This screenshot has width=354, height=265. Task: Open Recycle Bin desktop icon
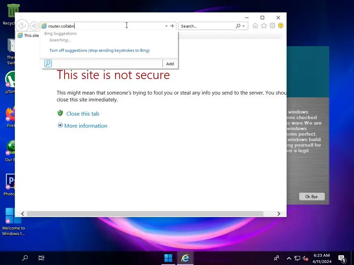tap(9, 14)
